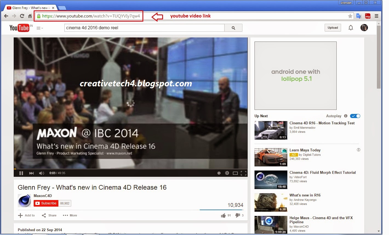Viewport: 389px width, 235px height.
Task: Bookmark this page with the star icon
Action: tap(350, 16)
